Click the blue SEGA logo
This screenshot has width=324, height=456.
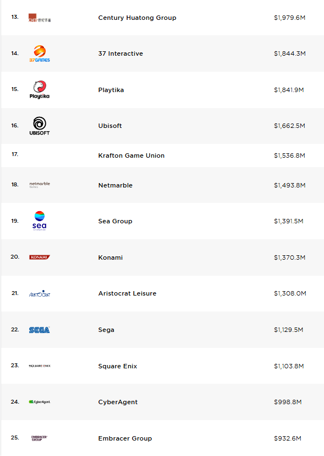(x=40, y=330)
